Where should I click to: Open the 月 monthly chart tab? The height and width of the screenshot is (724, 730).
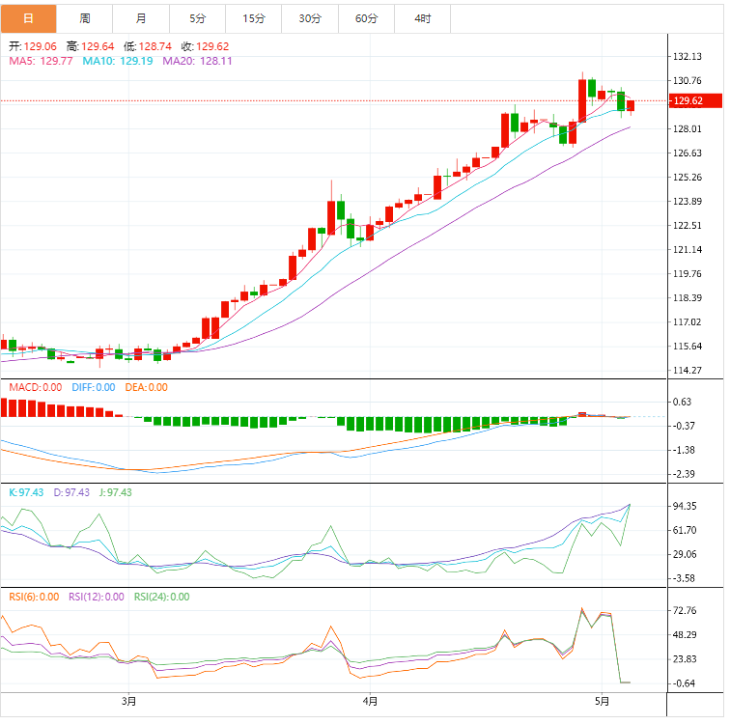click(x=141, y=18)
